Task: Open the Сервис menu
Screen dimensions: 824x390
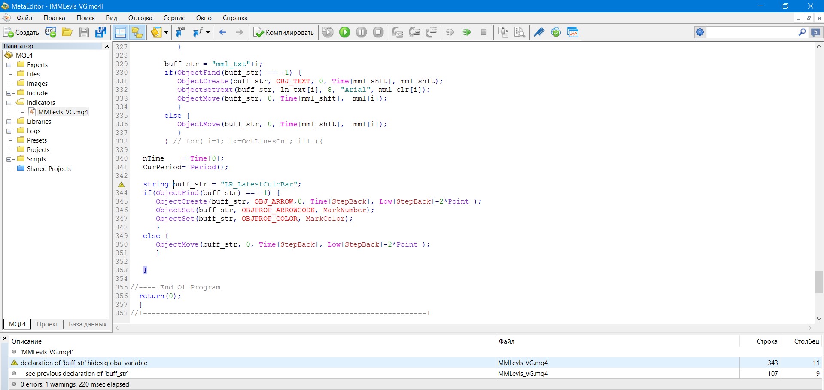Action: [174, 18]
